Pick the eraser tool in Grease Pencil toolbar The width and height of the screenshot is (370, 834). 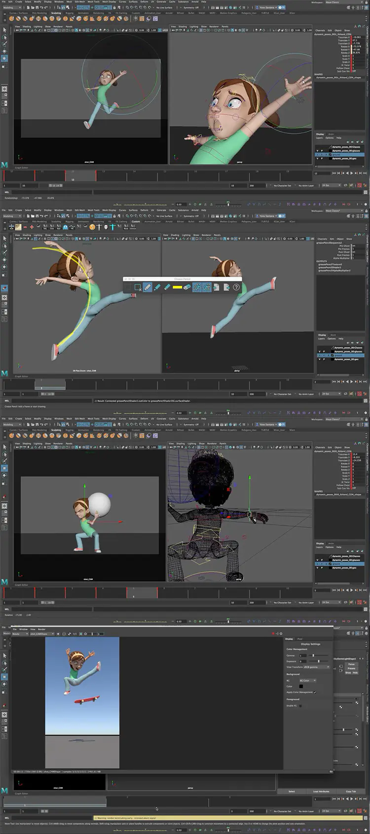pos(186,287)
